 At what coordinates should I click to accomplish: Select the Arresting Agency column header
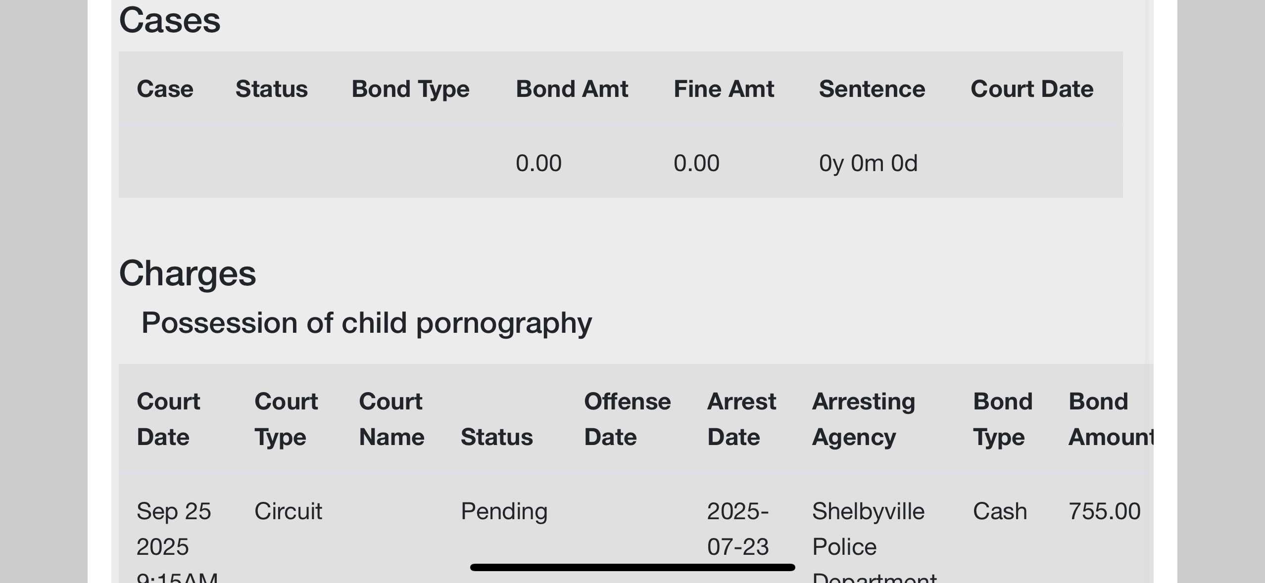864,419
